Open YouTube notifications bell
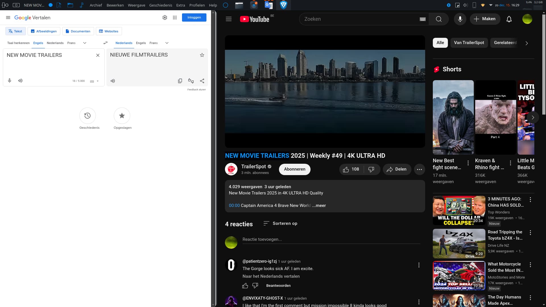The image size is (546, 307). (509, 19)
